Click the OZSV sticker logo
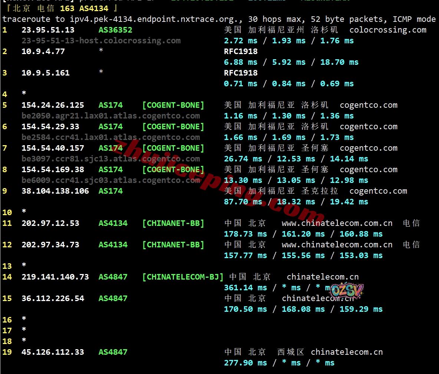Screen dimensions: 439x374 [x=347, y=291]
